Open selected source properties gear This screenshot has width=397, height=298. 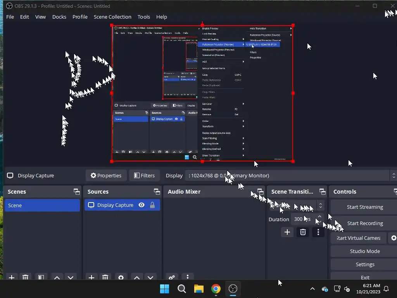[x=121, y=277]
